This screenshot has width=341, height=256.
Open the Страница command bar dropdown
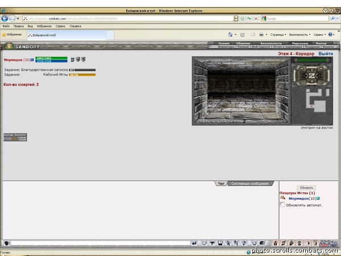point(278,35)
